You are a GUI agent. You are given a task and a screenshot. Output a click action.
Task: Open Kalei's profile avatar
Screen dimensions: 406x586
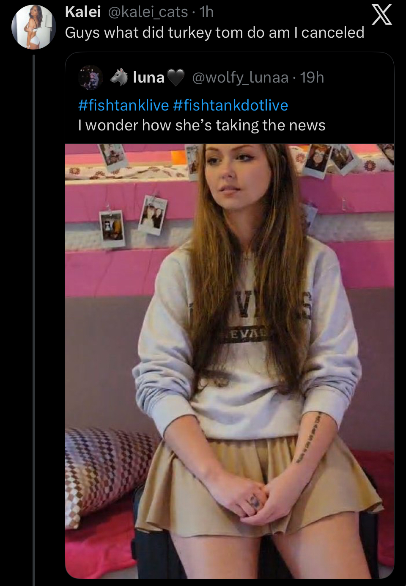pyautogui.click(x=33, y=27)
